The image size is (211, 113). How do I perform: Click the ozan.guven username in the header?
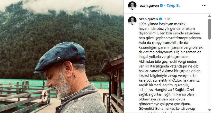point(149,6)
